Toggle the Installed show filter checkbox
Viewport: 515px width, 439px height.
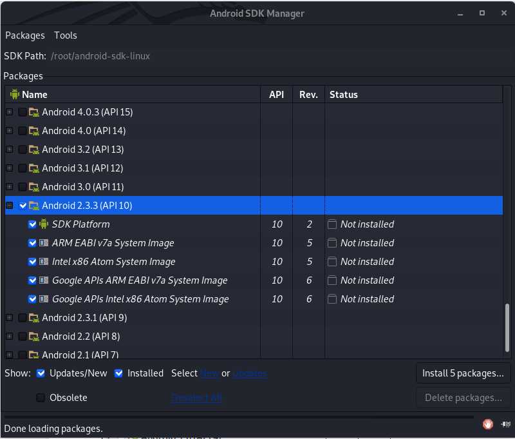pyautogui.click(x=118, y=373)
